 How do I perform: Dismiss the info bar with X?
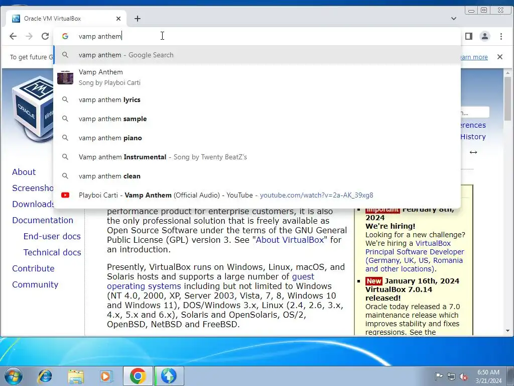click(499, 57)
